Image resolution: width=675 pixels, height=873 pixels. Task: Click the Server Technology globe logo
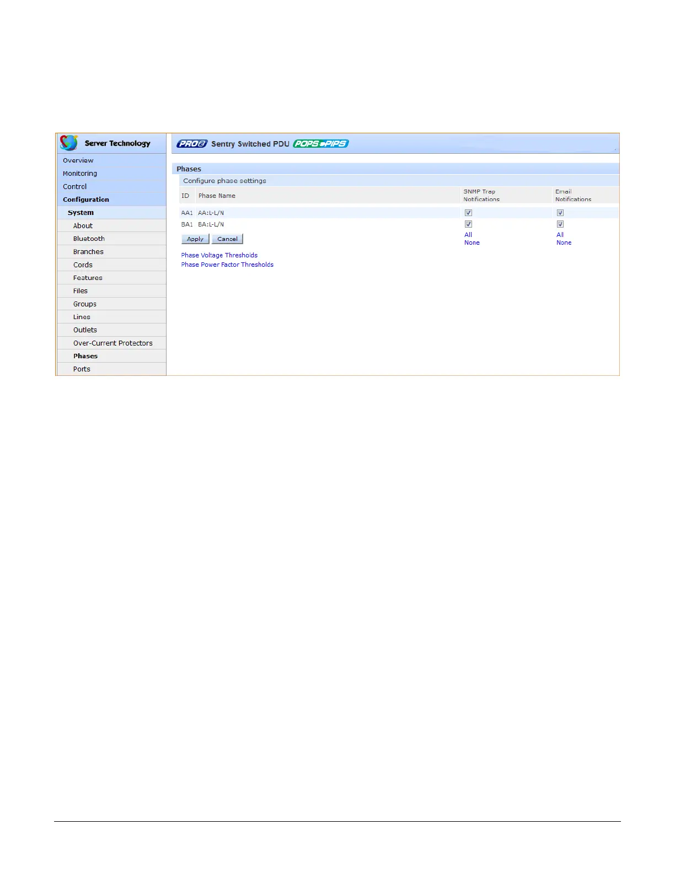pyautogui.click(x=69, y=143)
